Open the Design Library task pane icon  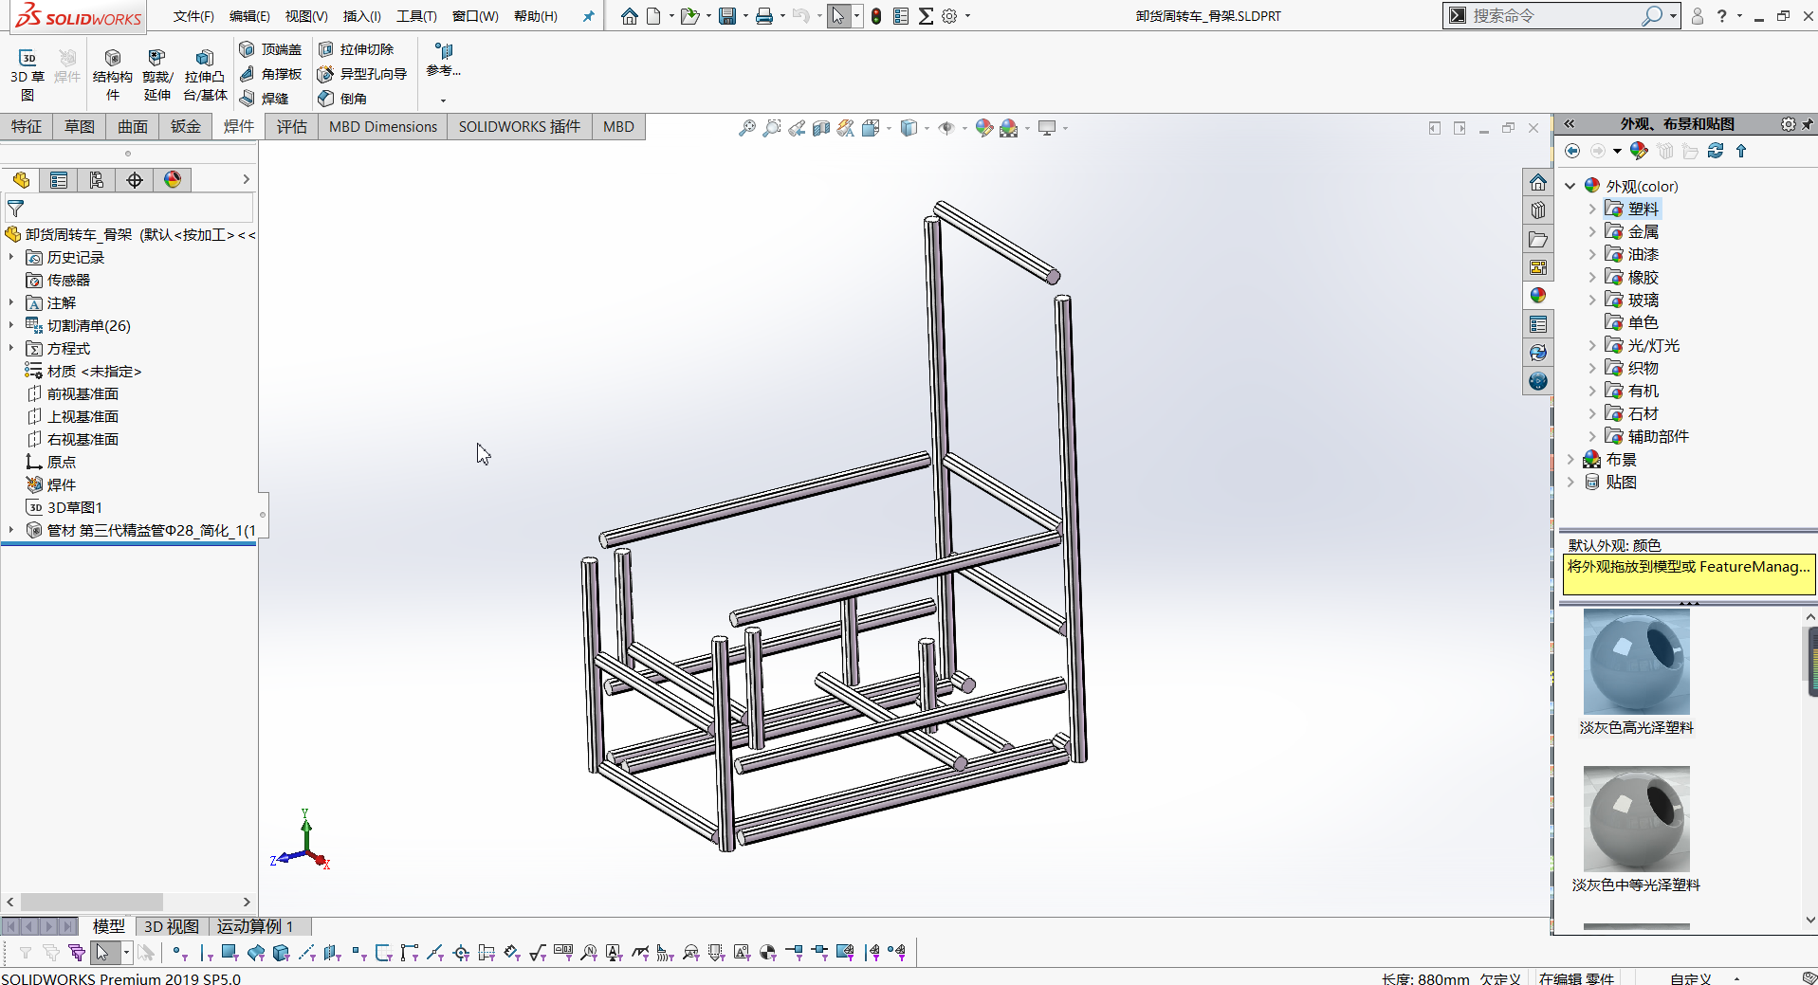point(1538,210)
